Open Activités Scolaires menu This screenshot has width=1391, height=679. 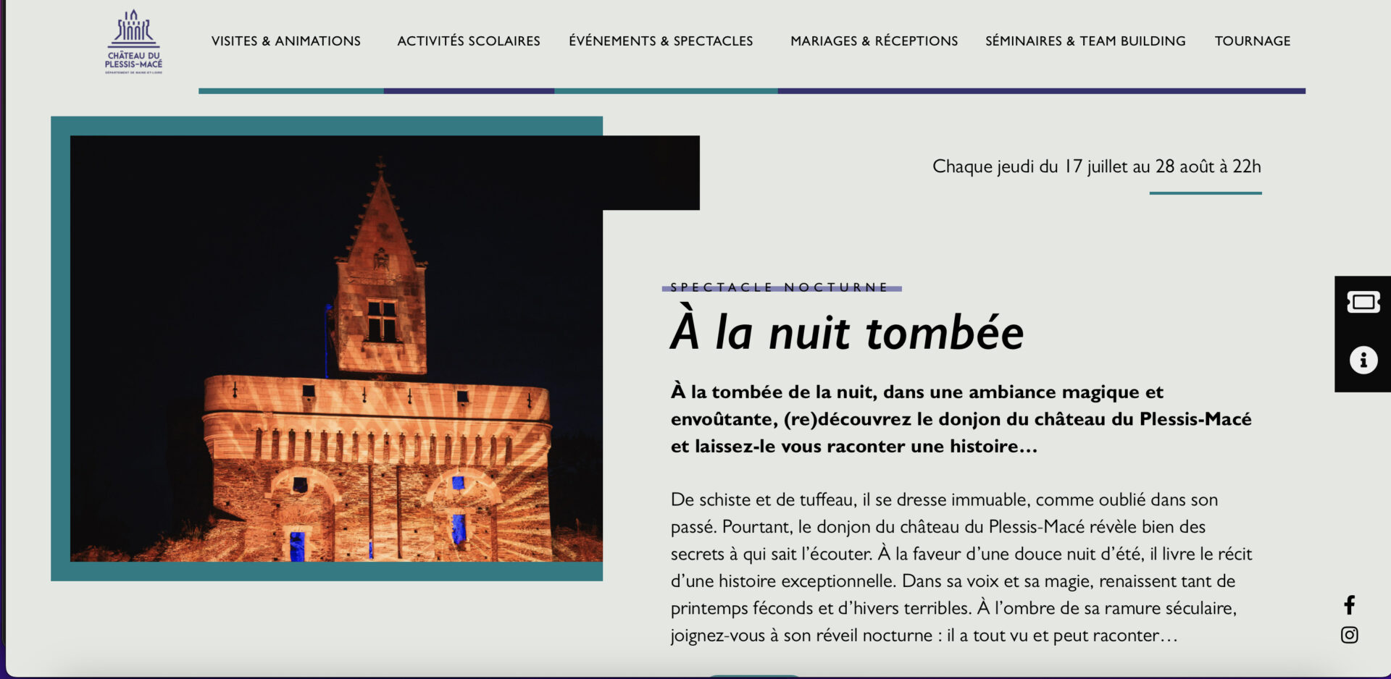[x=469, y=41]
